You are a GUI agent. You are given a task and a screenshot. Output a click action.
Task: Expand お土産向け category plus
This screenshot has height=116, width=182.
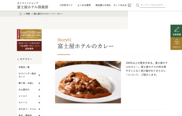(x=39, y=90)
